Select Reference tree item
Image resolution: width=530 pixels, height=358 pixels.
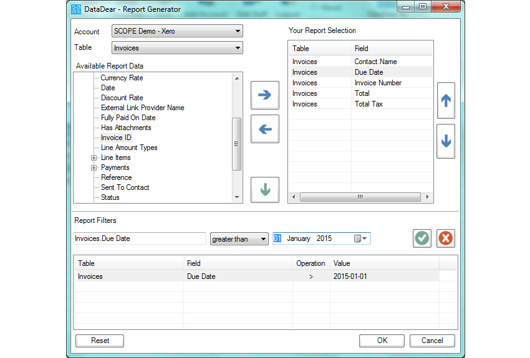116,177
